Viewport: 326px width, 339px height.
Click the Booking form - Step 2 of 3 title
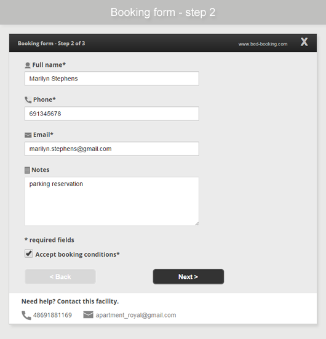click(51, 43)
